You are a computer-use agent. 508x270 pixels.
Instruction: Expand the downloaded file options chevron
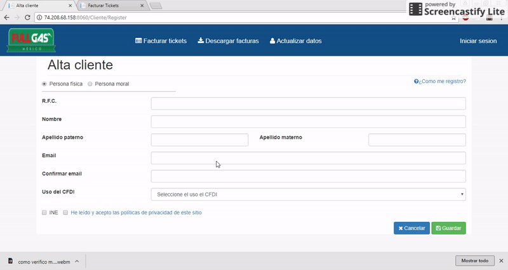click(x=77, y=260)
